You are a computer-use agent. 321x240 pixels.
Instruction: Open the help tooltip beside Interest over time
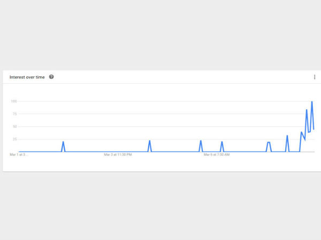click(51, 77)
